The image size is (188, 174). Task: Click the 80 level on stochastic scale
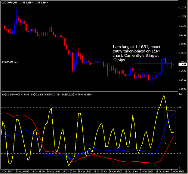click(180, 108)
